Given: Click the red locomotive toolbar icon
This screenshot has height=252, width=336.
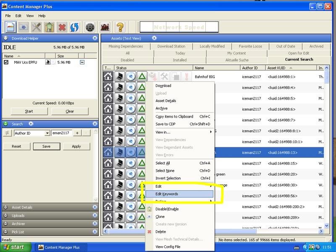Looking at the screenshot, I should pos(105,27).
